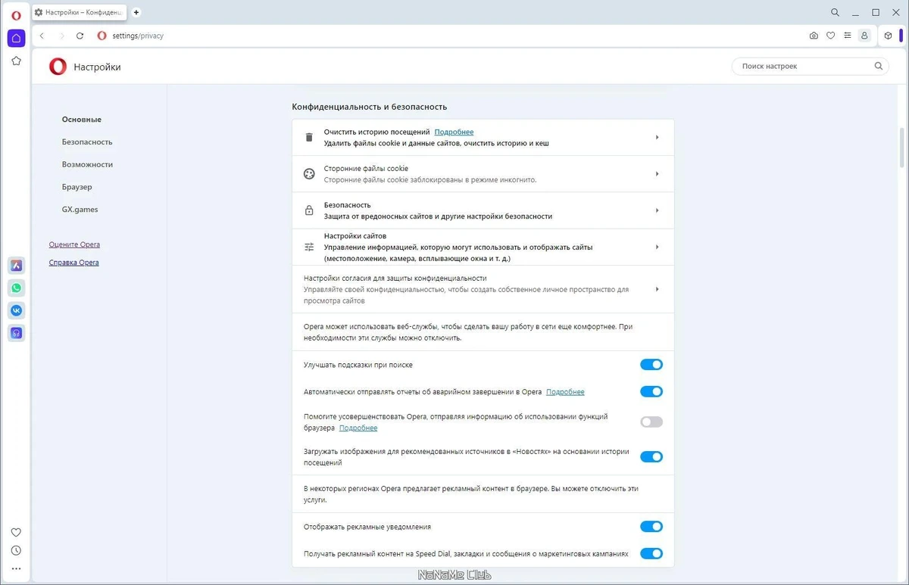This screenshot has height=585, width=909.
Task: Open the Aria AI sidebar icon
Action: (x=16, y=265)
